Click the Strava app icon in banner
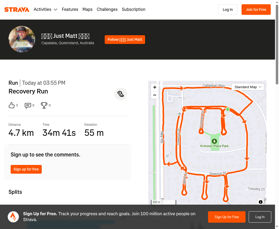Screen dimensions: 279x229 point(13,217)
